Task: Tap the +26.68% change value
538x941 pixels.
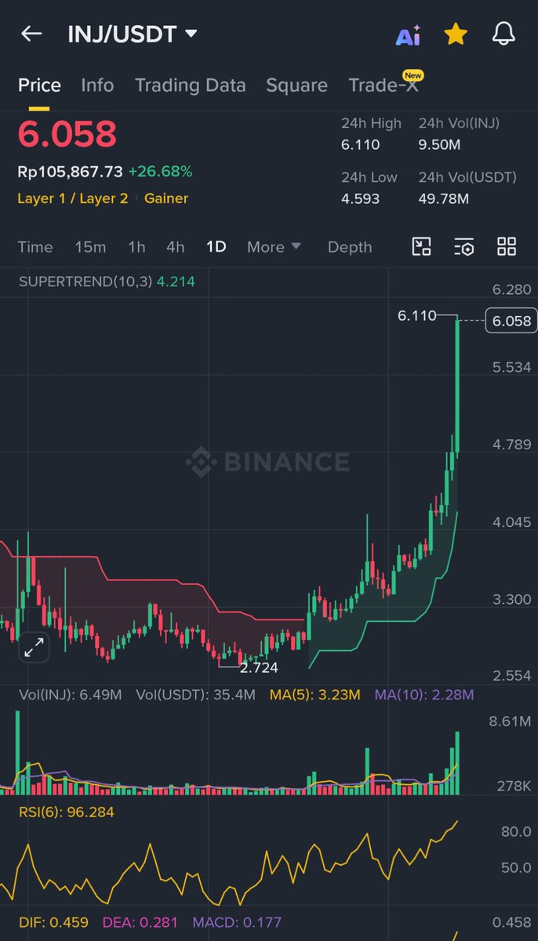Action: 160,172
